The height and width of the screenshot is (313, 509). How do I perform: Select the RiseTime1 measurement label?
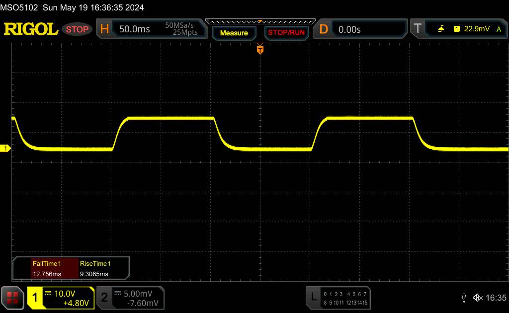(95, 264)
